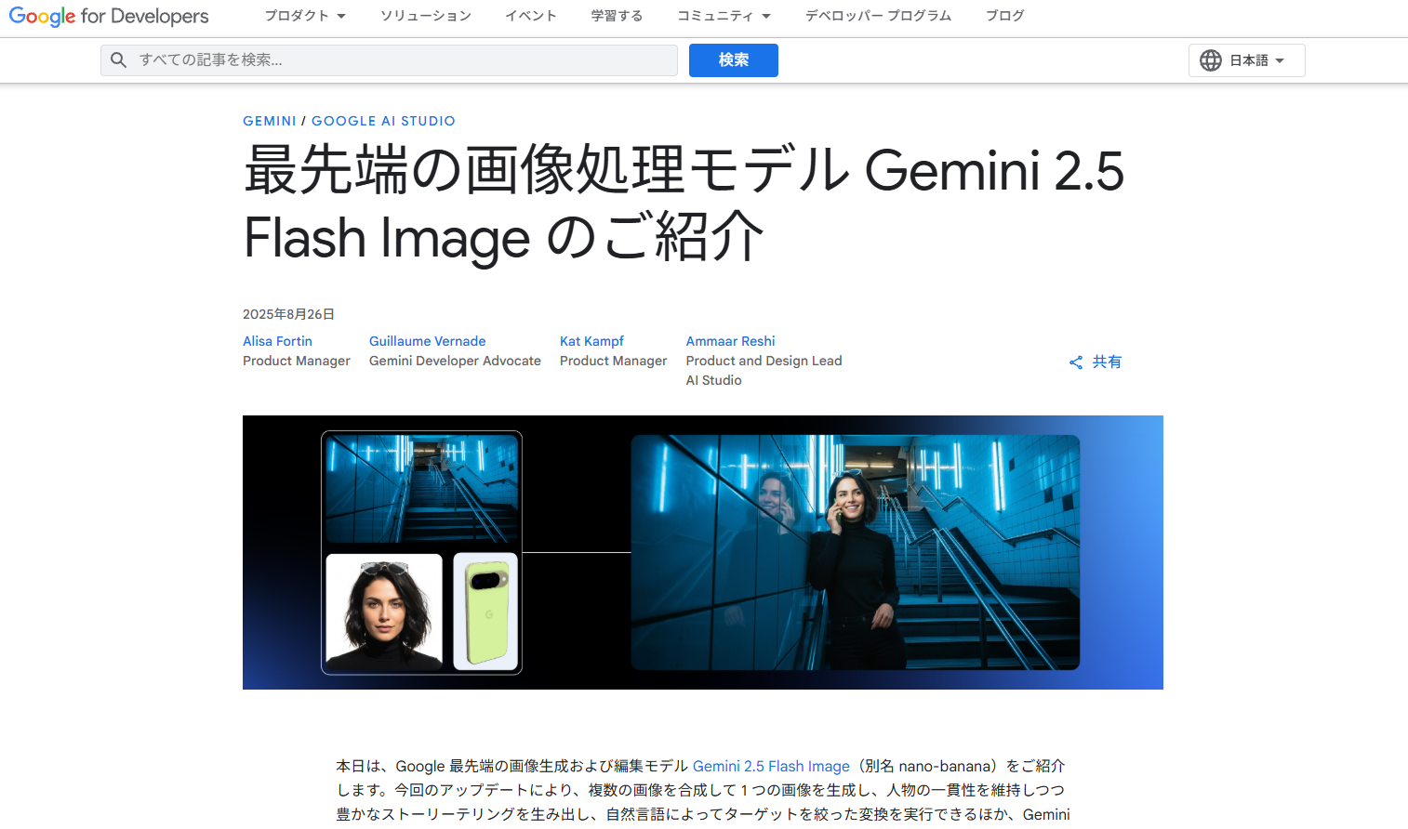
Task: Click the article title heading
Action: 684,204
